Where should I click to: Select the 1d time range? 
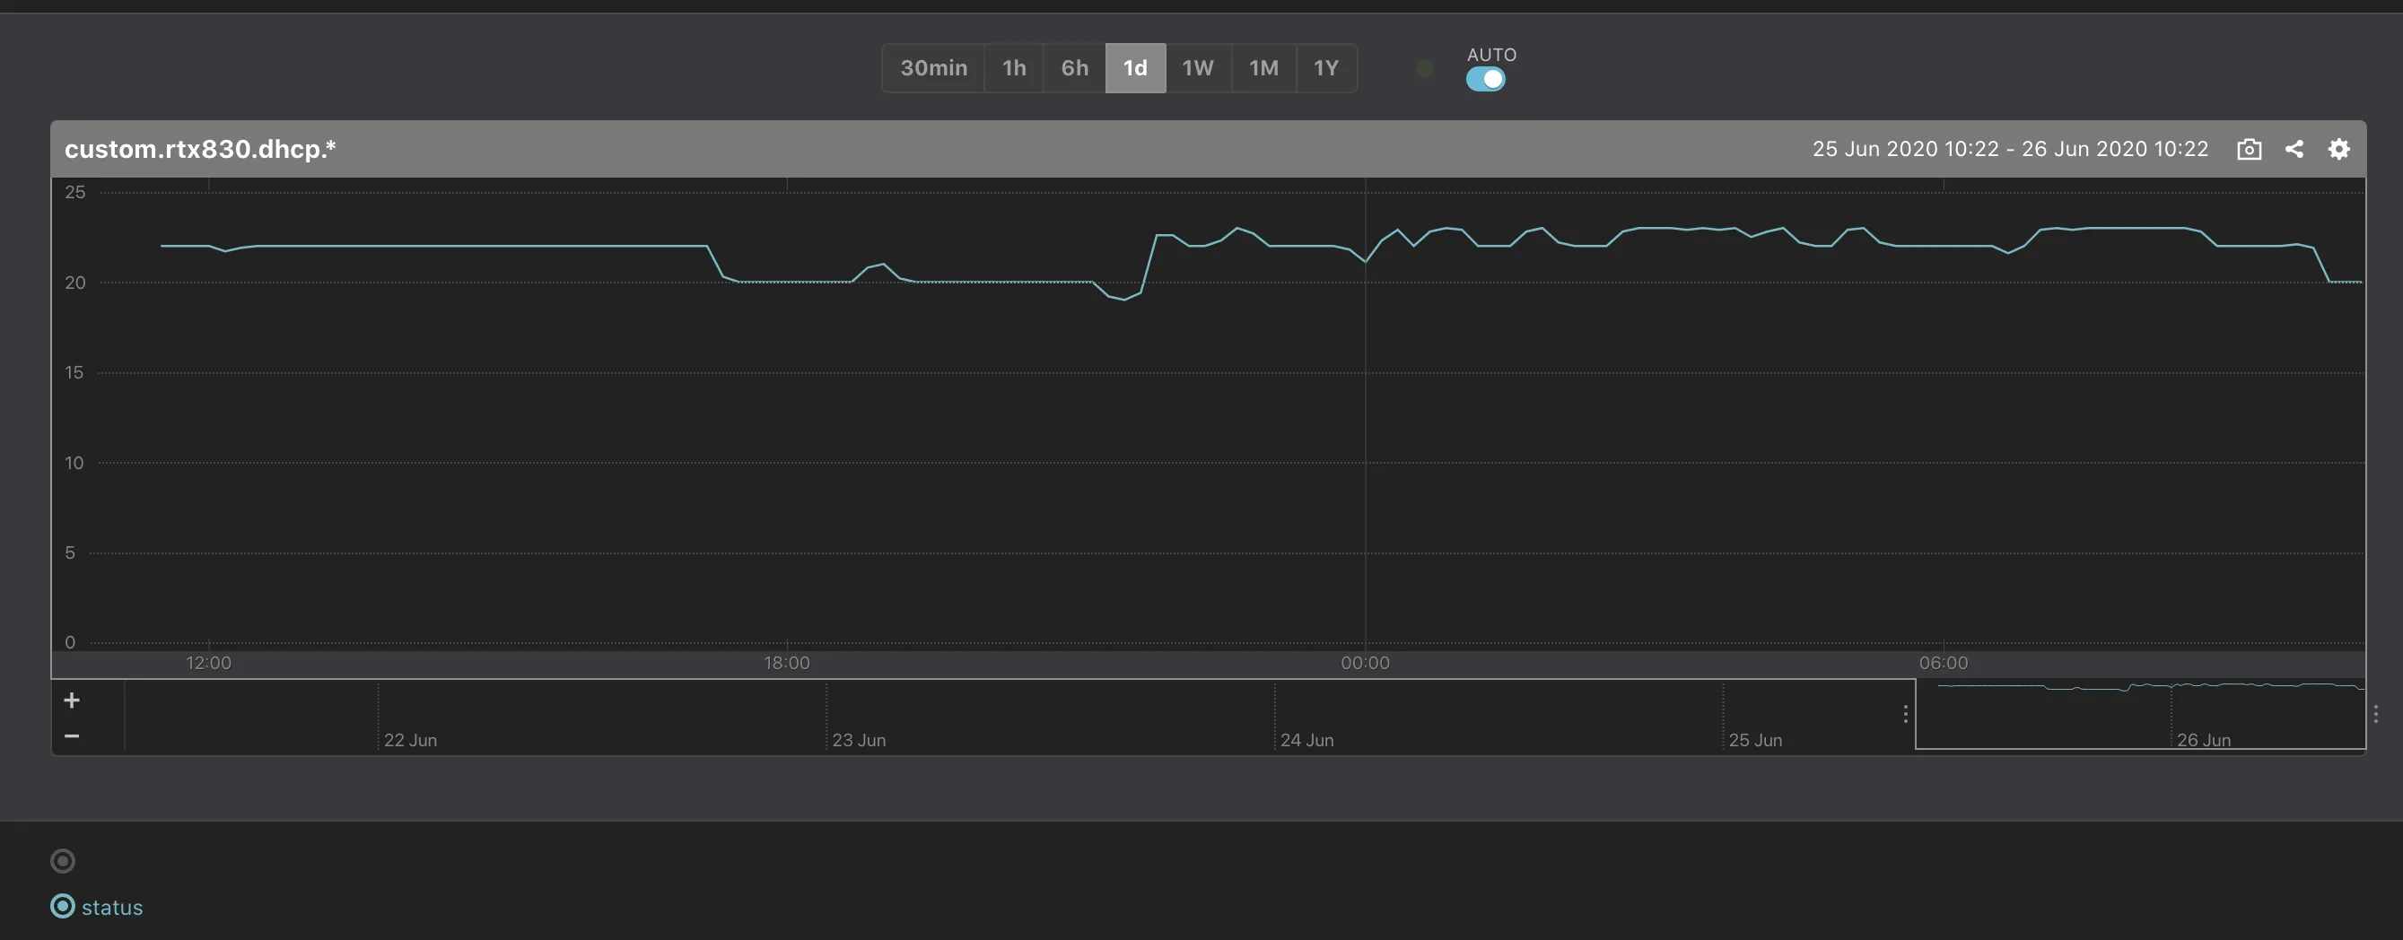click(x=1135, y=68)
